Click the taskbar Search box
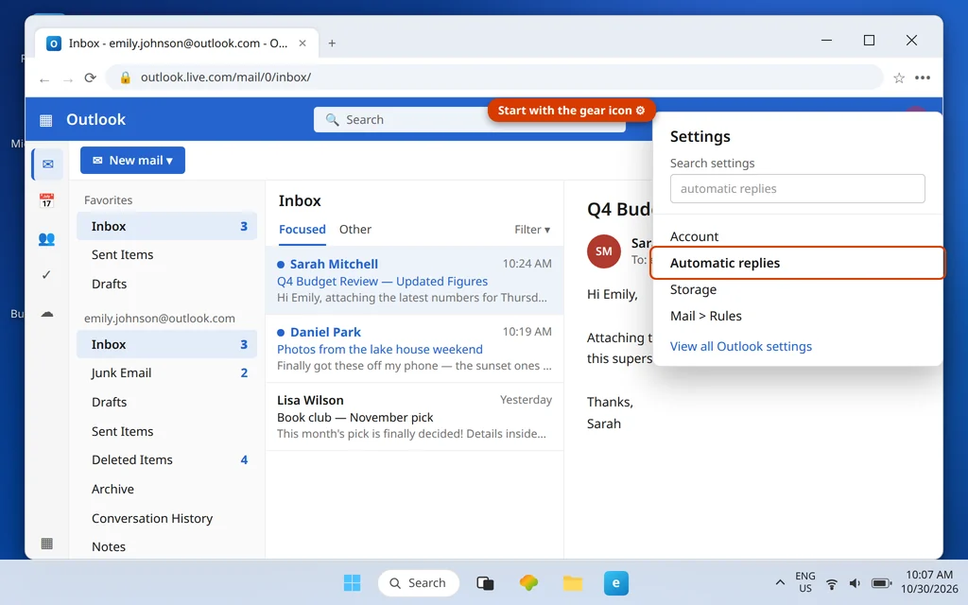Screen dimensions: 968x605 pyautogui.click(x=419, y=582)
